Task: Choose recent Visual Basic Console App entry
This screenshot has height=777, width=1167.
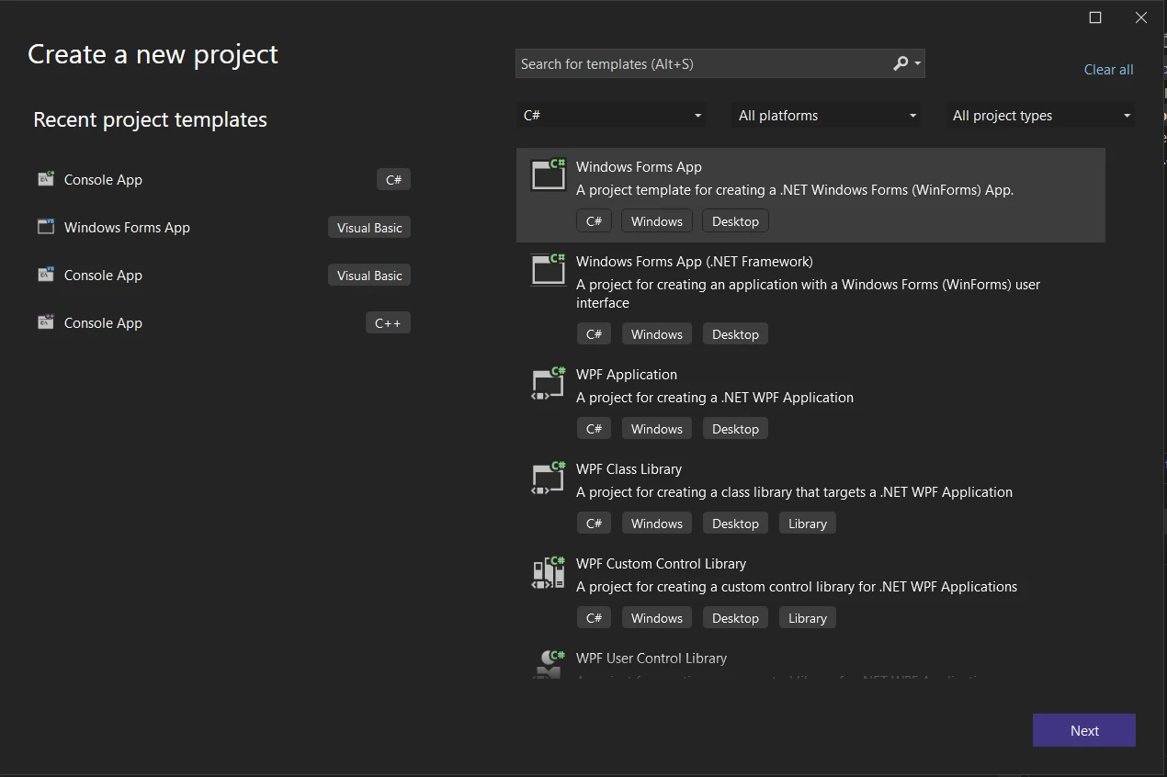Action: click(x=103, y=276)
